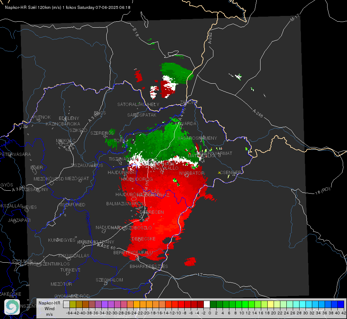Click the BIHARKERESZTES label
The height and width of the screenshot is (319, 347).
[149, 266]
